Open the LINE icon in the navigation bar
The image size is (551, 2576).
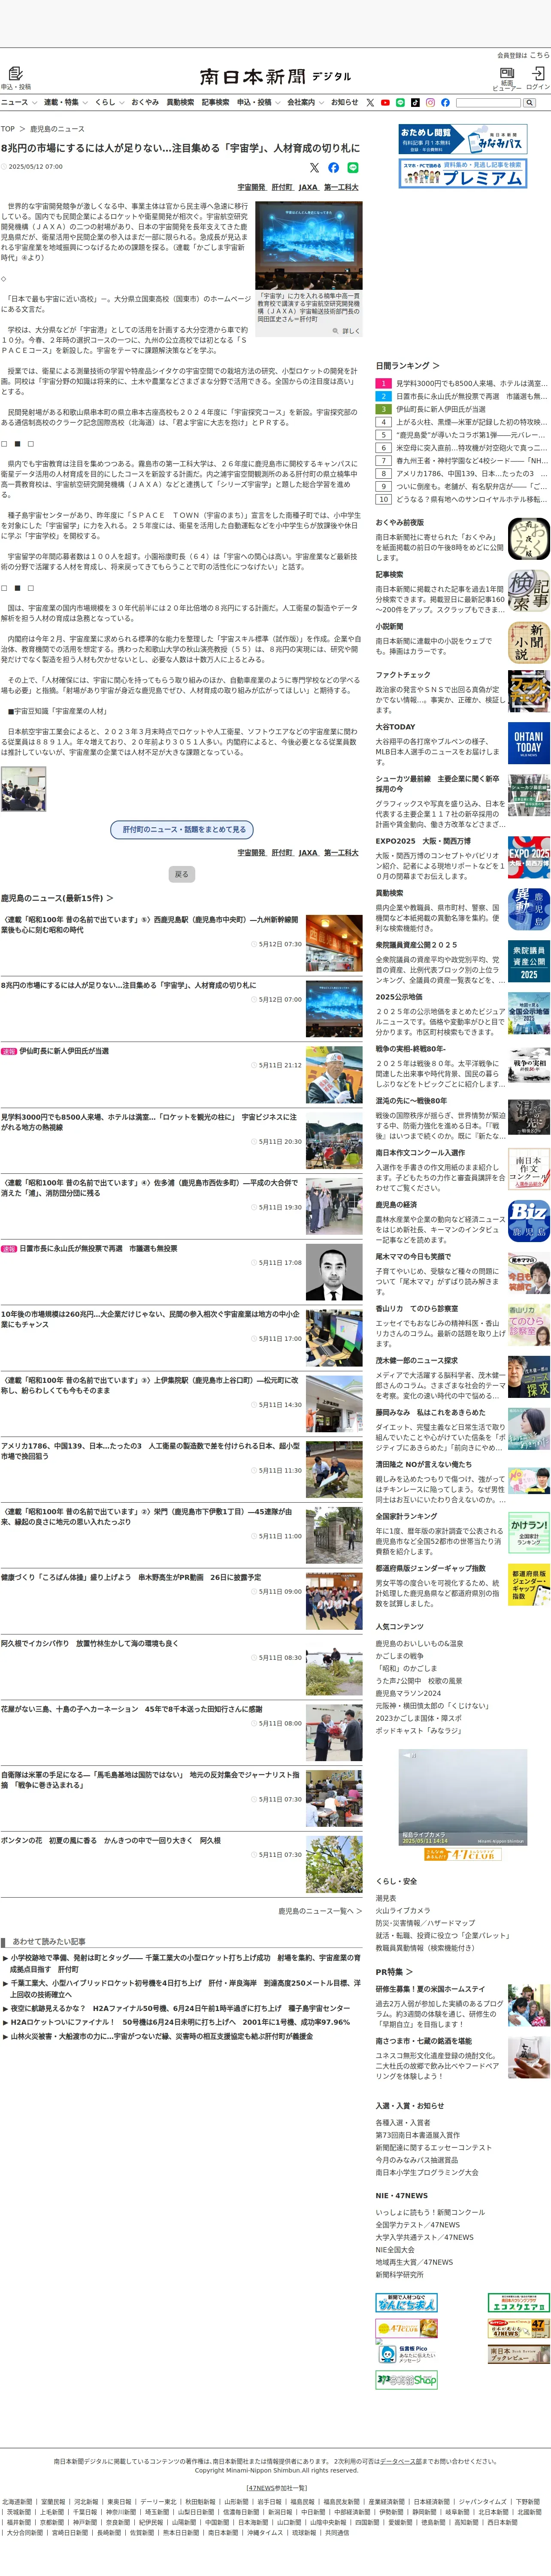coord(400,102)
